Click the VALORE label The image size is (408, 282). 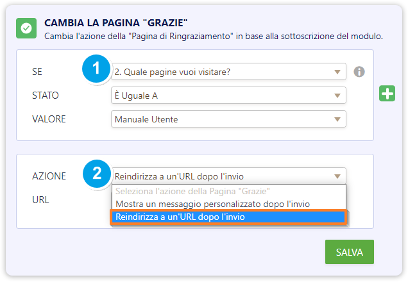pos(49,119)
